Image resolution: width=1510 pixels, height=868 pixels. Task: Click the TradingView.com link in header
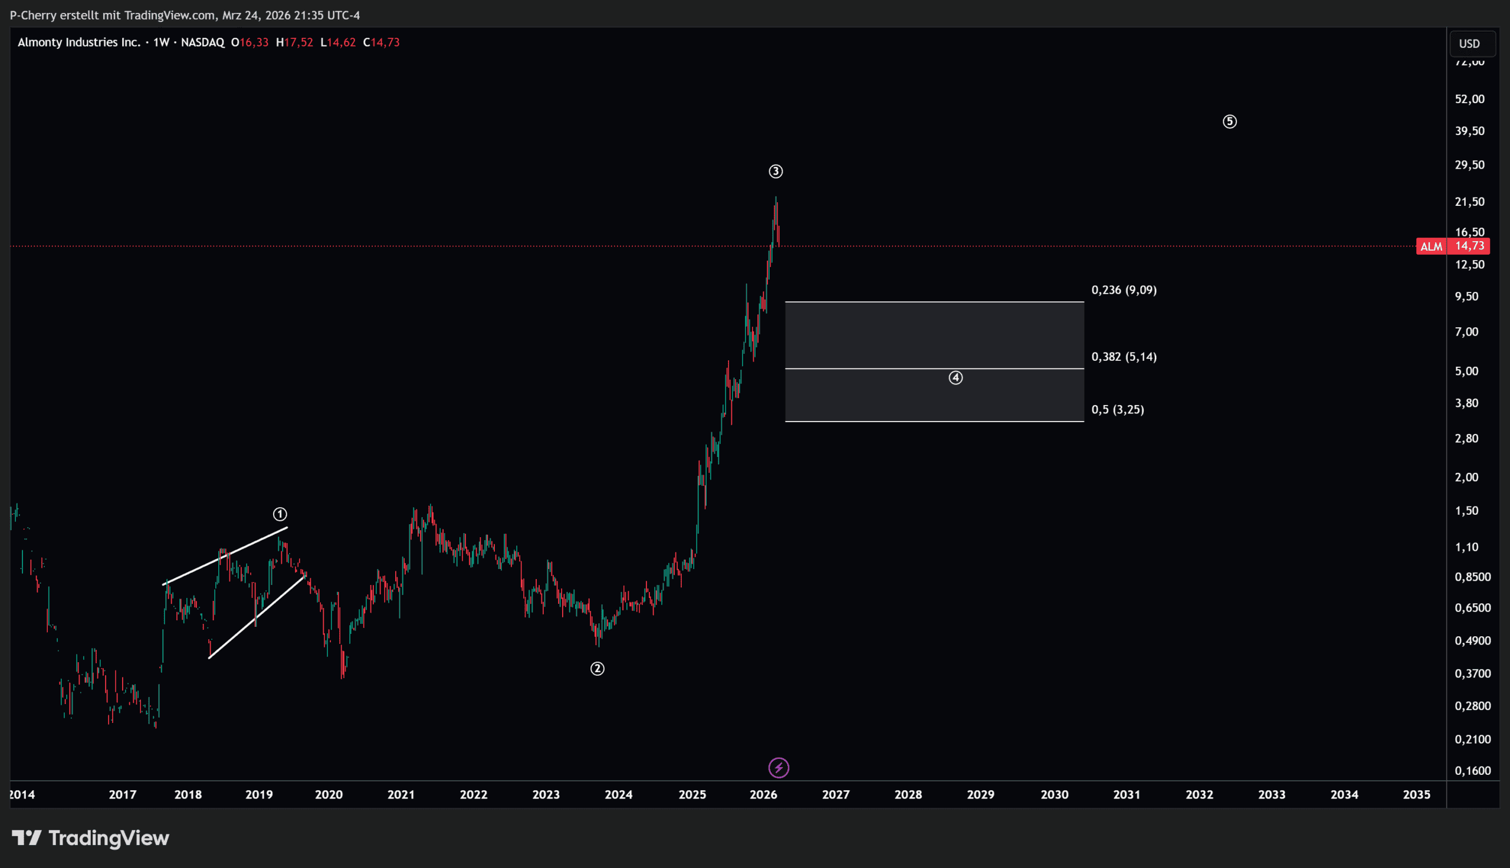[x=170, y=15]
